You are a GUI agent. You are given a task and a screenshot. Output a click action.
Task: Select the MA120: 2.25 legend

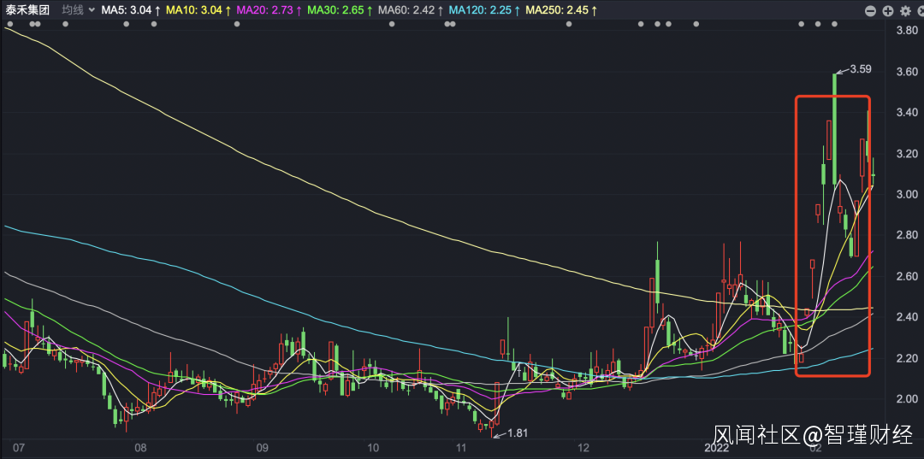pyautogui.click(x=483, y=10)
